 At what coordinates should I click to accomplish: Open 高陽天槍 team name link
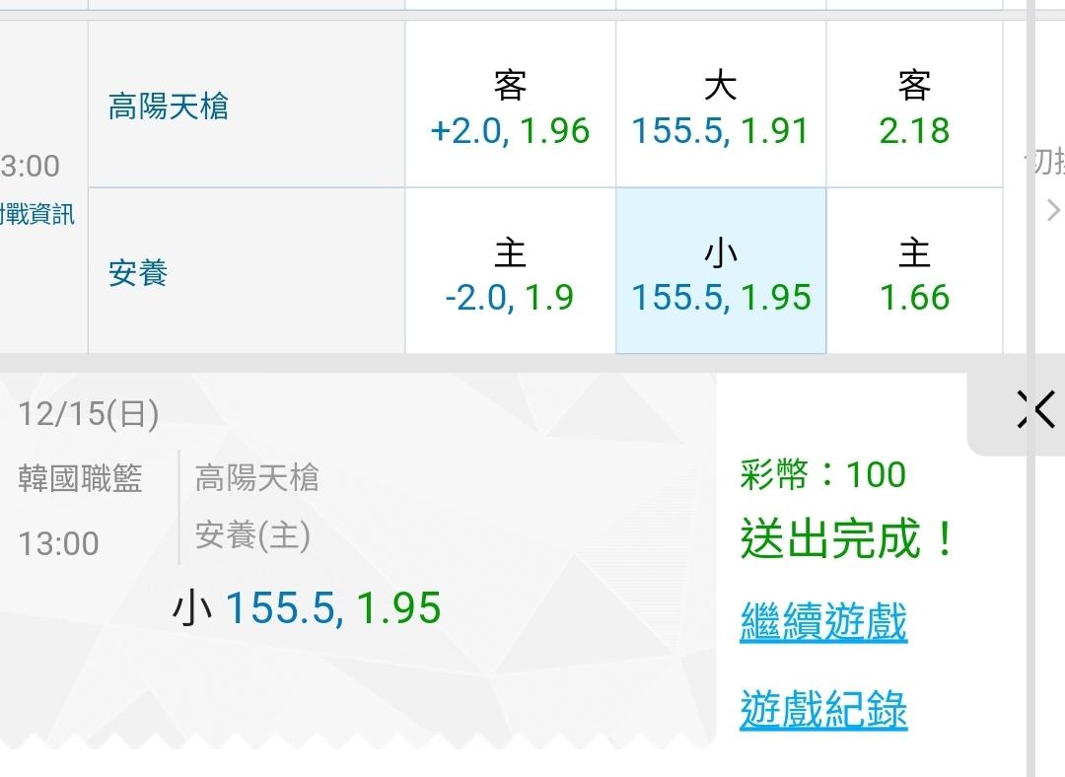(169, 106)
